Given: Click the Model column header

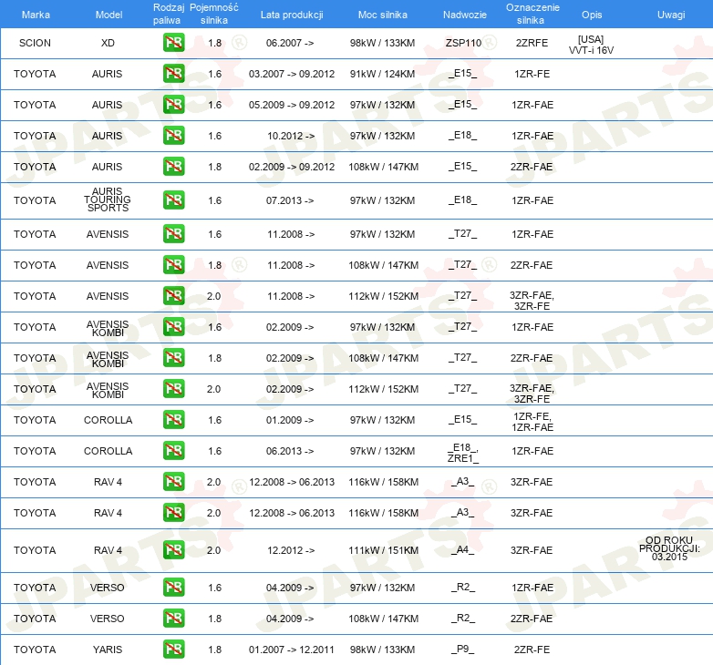Looking at the screenshot, I should tap(108, 15).
